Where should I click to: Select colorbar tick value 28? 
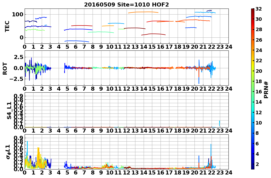click(x=259, y=29)
